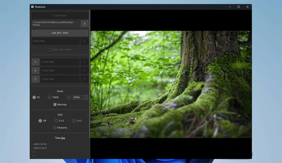The width and height of the screenshot is (282, 163).
Task: Click the Load Images button
Action: [60, 15]
